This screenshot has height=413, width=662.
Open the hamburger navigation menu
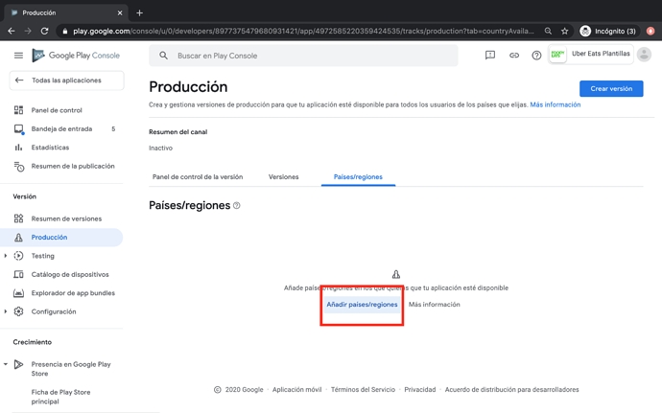tap(18, 56)
